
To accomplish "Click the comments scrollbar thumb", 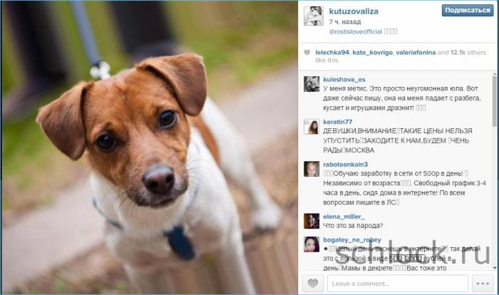I will coord(495,100).
